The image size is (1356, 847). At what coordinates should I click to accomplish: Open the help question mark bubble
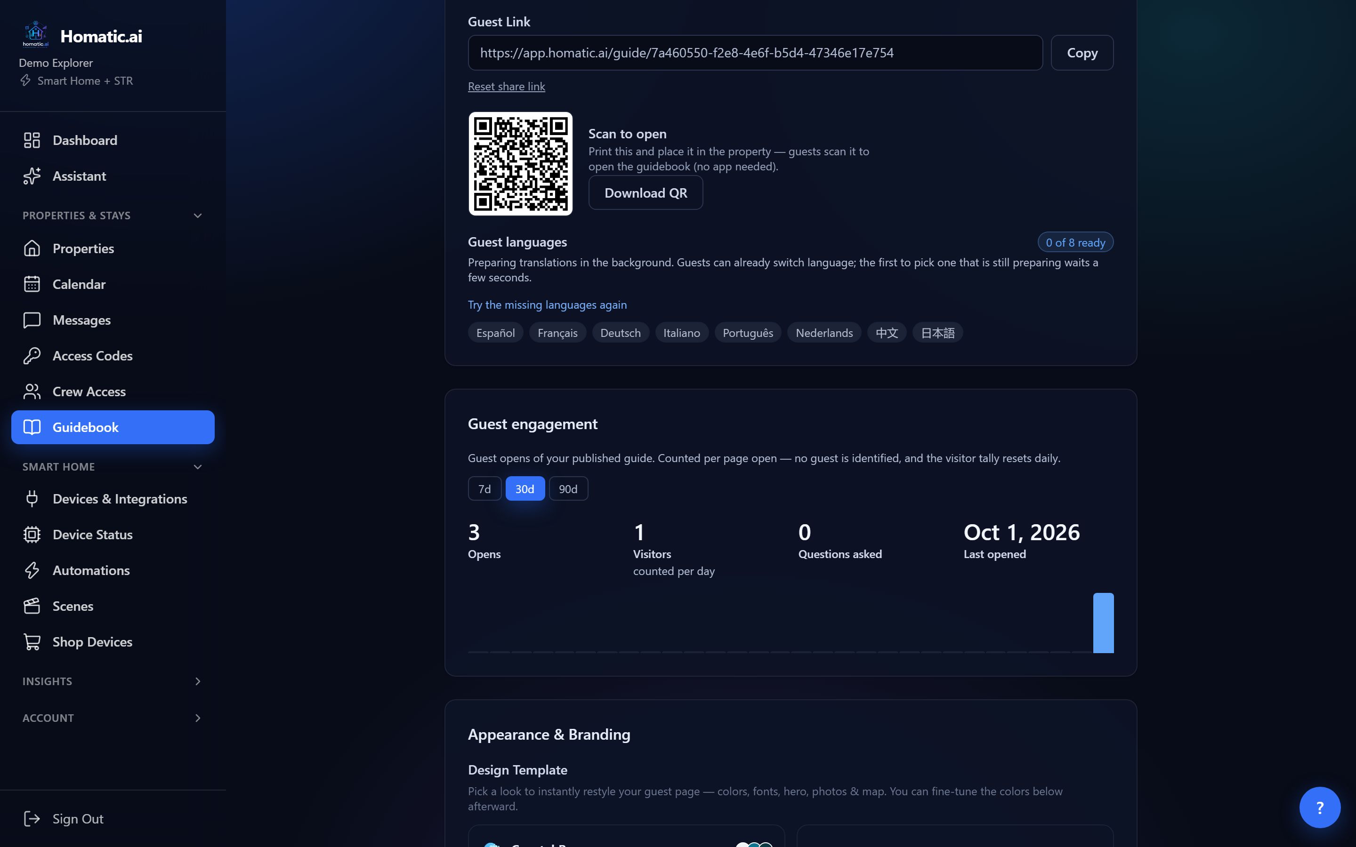pyautogui.click(x=1320, y=807)
